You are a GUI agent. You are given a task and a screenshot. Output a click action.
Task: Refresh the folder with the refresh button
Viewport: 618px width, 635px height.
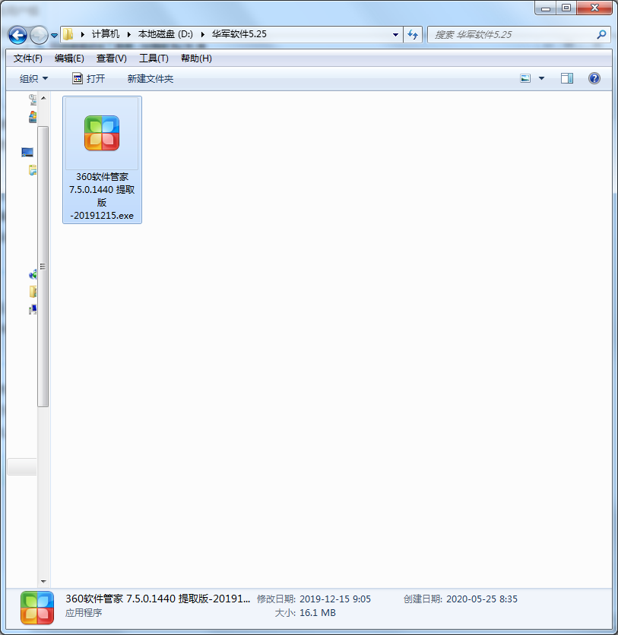click(x=413, y=34)
